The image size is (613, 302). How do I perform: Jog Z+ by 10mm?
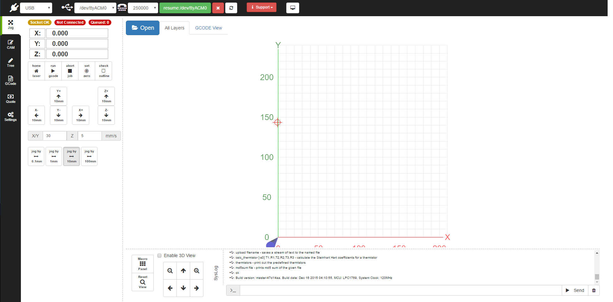[106, 96]
